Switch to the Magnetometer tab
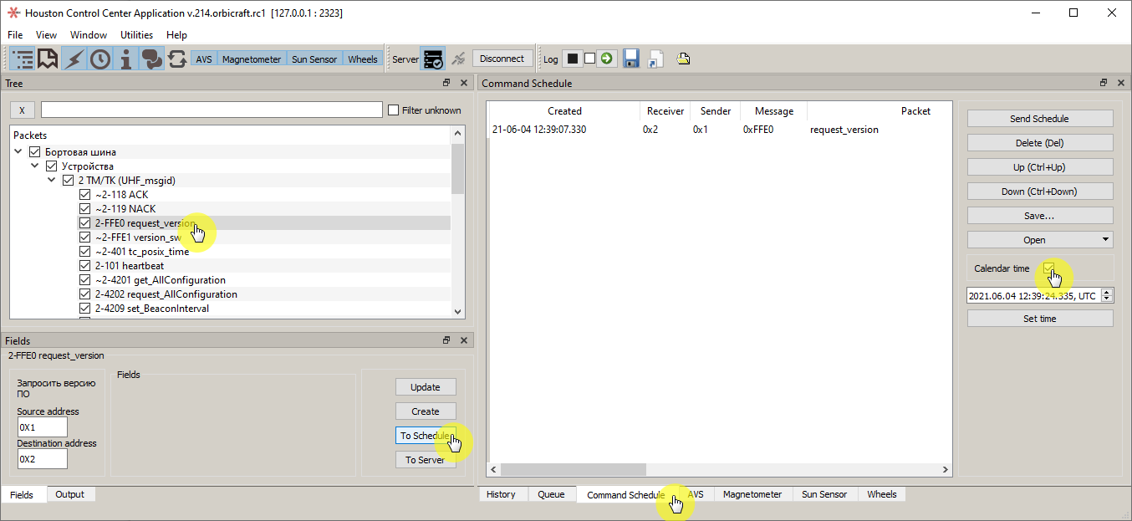1132x521 pixels. (752, 494)
